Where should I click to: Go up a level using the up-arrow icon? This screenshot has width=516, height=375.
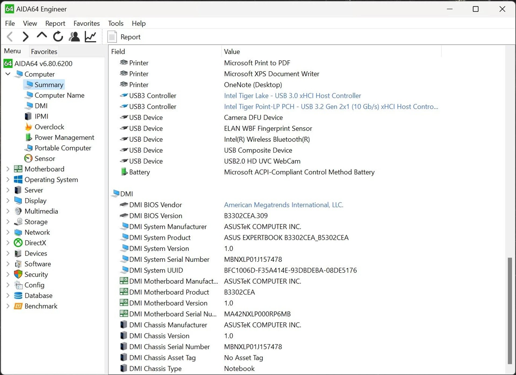pyautogui.click(x=41, y=37)
